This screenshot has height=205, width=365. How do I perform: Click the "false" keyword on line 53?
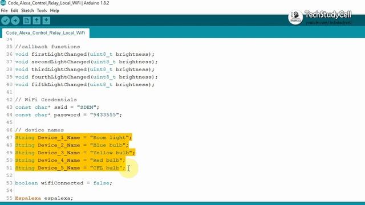tap(101, 183)
